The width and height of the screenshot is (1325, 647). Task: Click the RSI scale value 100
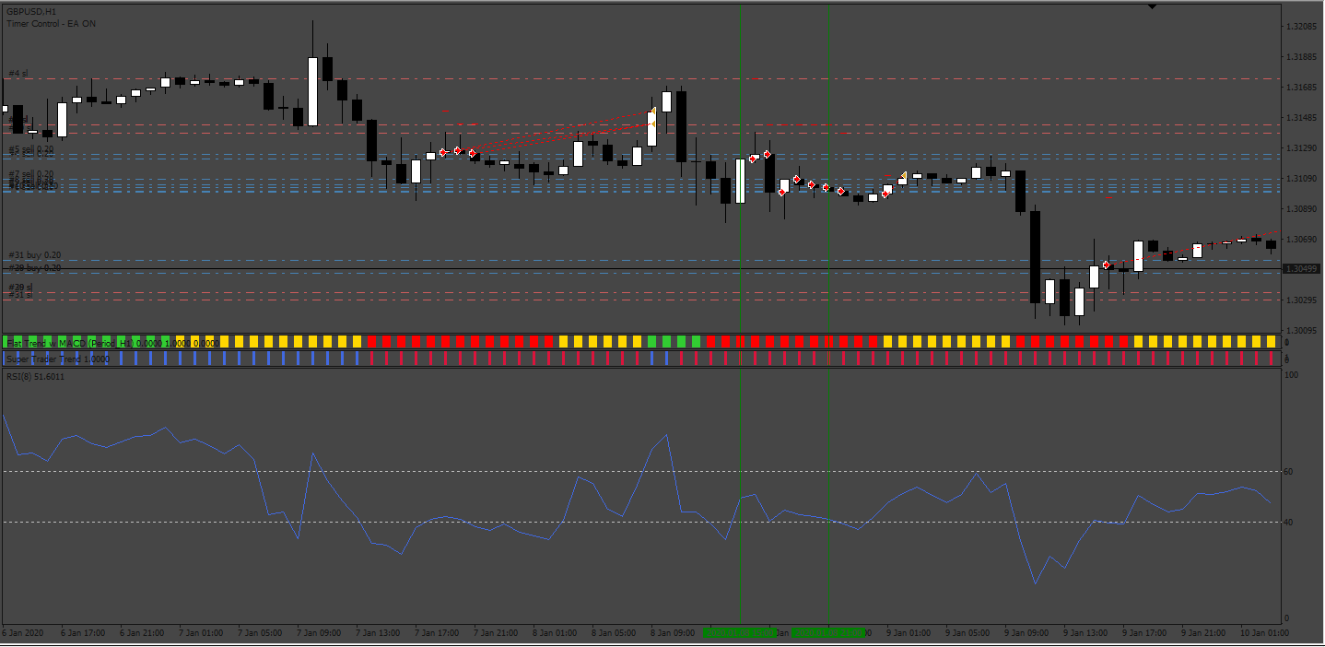(1292, 375)
